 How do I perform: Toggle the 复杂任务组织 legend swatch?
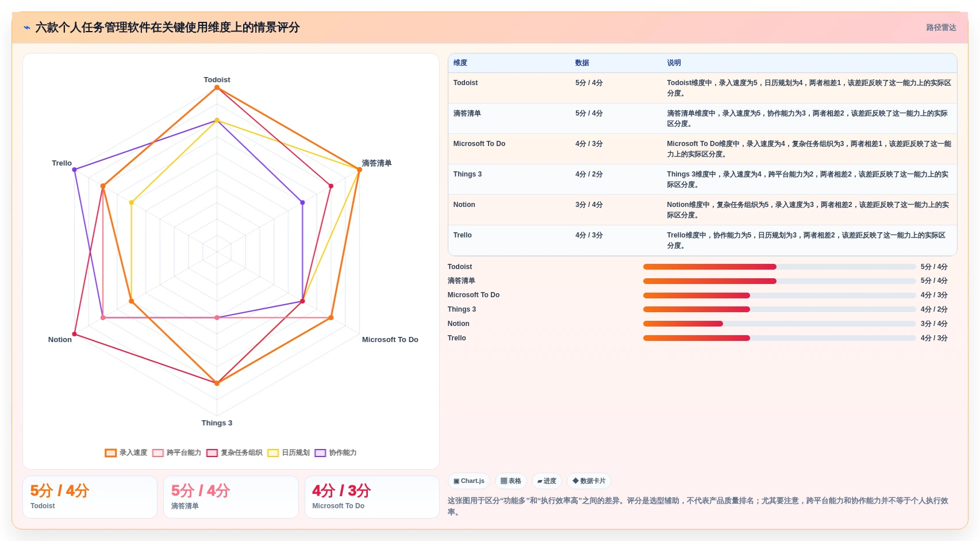[x=212, y=453]
